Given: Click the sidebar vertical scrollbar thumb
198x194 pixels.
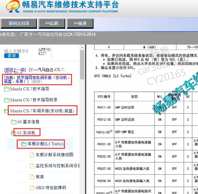Looking at the screenshot, I should pyautogui.click(x=82, y=65).
